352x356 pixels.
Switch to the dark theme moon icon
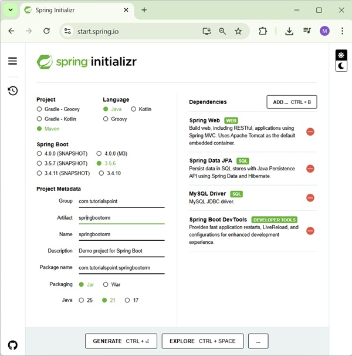[341, 66]
